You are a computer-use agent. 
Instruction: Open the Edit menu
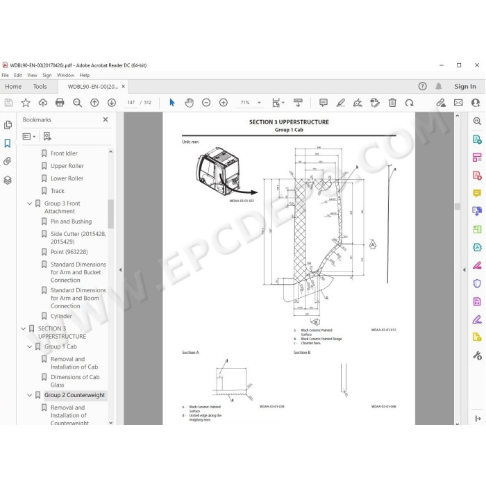tap(18, 75)
